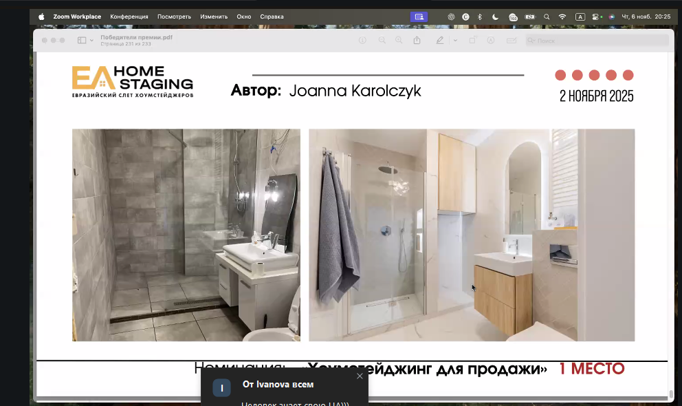This screenshot has width=682, height=406.
Task: Click the cloud 160 status icon
Action: (514, 17)
